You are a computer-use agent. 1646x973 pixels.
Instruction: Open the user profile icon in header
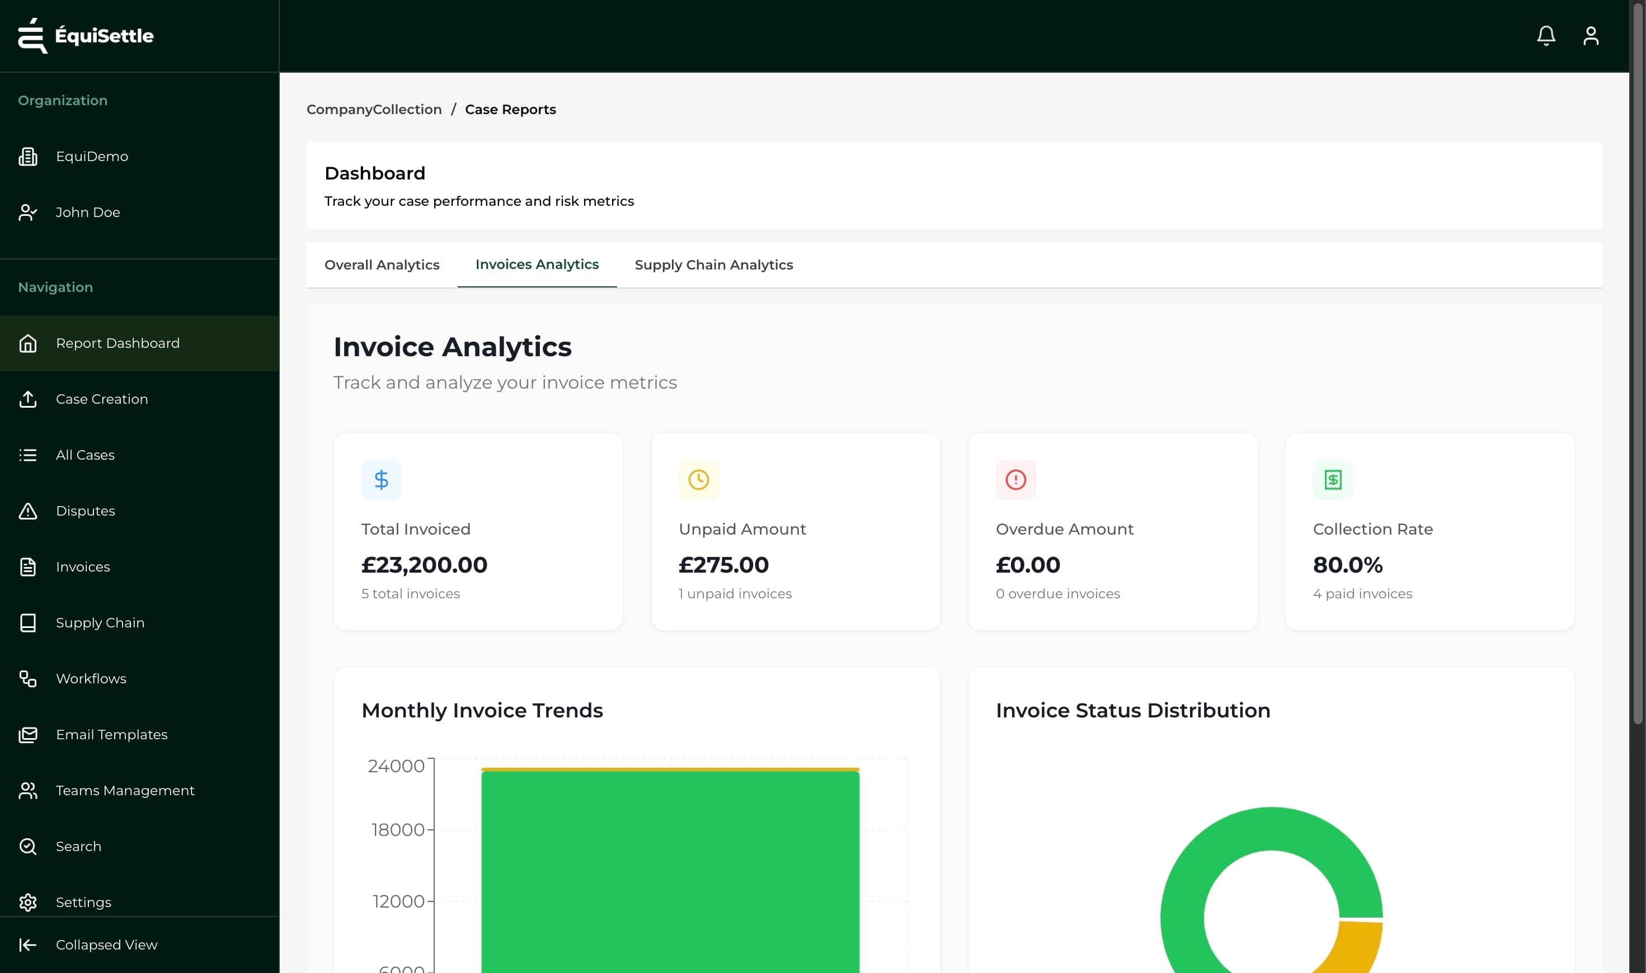pyautogui.click(x=1590, y=35)
